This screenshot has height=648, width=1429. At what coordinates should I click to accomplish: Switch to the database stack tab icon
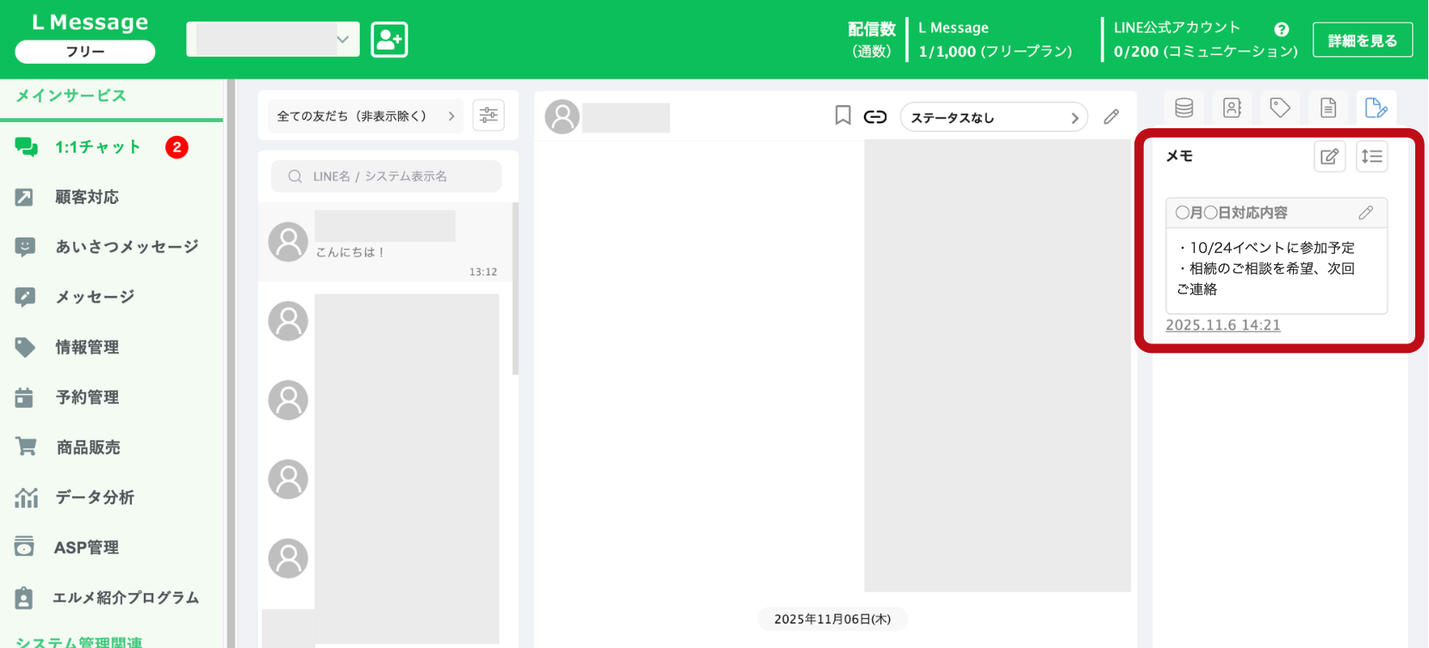coord(1184,108)
